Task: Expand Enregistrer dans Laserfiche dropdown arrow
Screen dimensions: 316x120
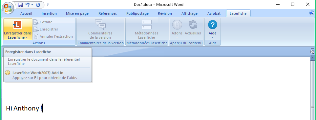Action: coord(26,38)
